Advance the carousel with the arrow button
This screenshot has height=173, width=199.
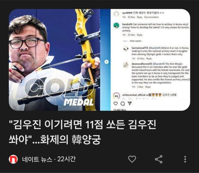pyautogui.click(x=106, y=62)
